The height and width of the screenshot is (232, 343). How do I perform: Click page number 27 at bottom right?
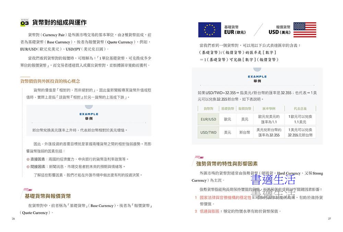coord(329,219)
